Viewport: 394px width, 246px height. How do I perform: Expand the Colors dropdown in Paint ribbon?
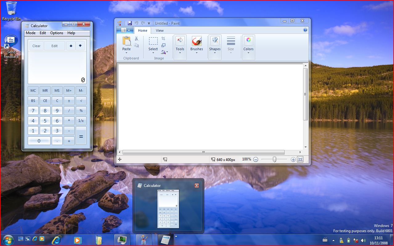(248, 53)
